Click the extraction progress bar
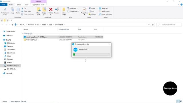Image resolution: width=183 pixels, height=103 pixels. click(91, 54)
